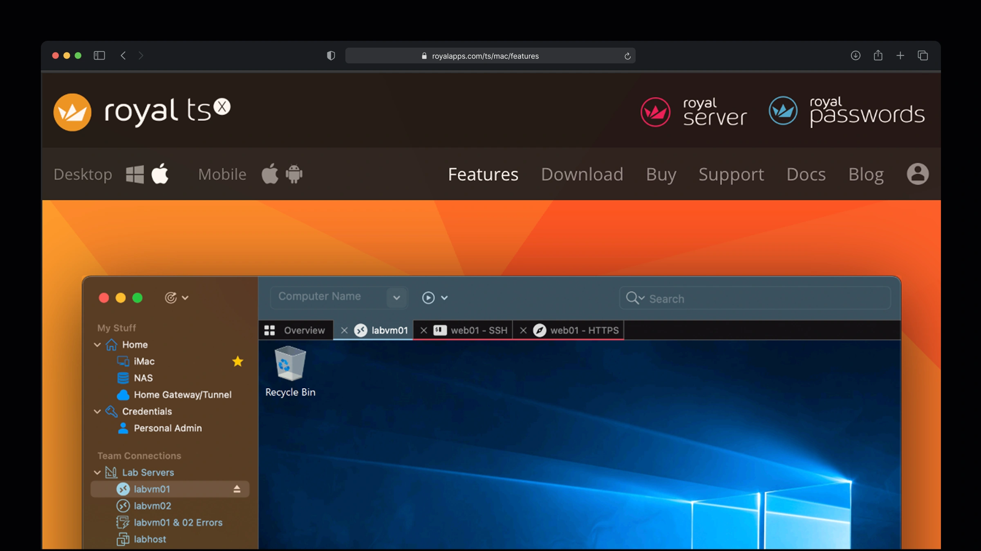Viewport: 981px width, 551px height.
Task: Select the Android mobile robot icon
Action: coord(294,174)
